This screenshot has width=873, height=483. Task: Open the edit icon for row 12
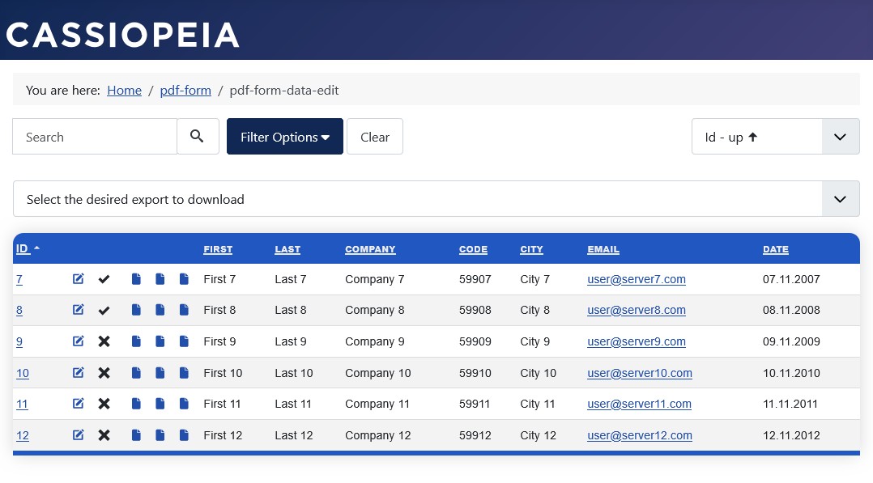(x=78, y=434)
